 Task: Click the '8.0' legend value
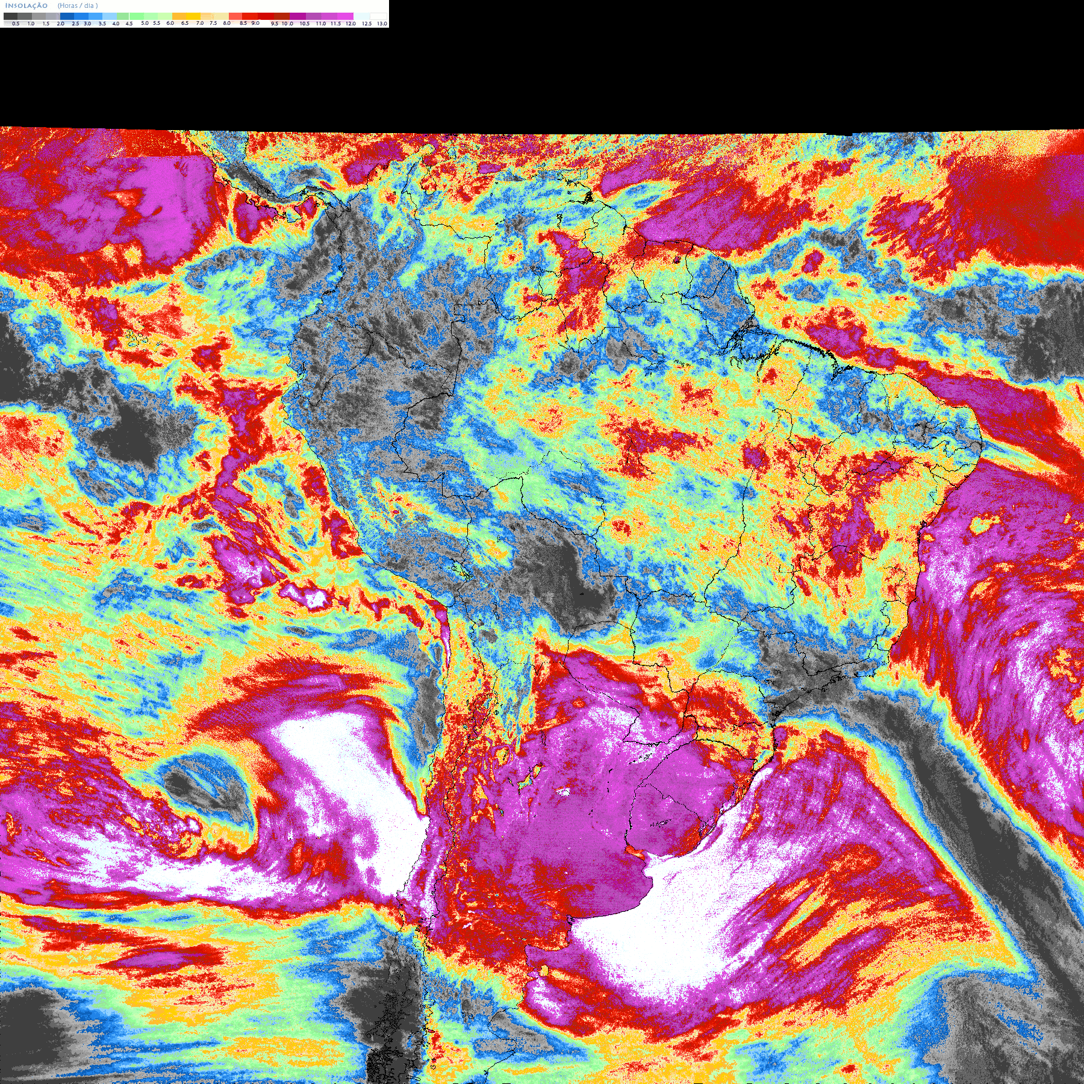227,23
